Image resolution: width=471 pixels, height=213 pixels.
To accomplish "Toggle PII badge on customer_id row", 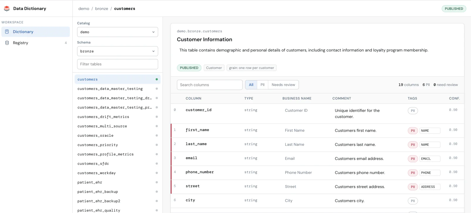I will click(x=413, y=111).
